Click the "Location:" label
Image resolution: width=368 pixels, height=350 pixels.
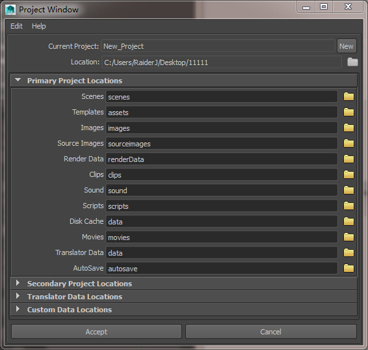(85, 62)
